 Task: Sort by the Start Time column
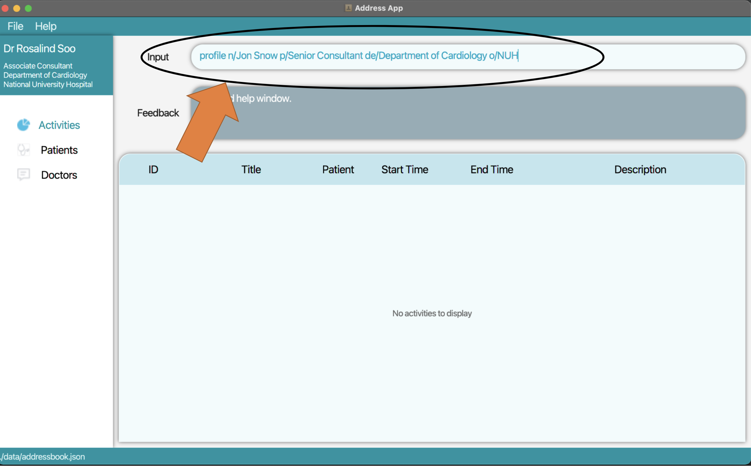coord(404,169)
